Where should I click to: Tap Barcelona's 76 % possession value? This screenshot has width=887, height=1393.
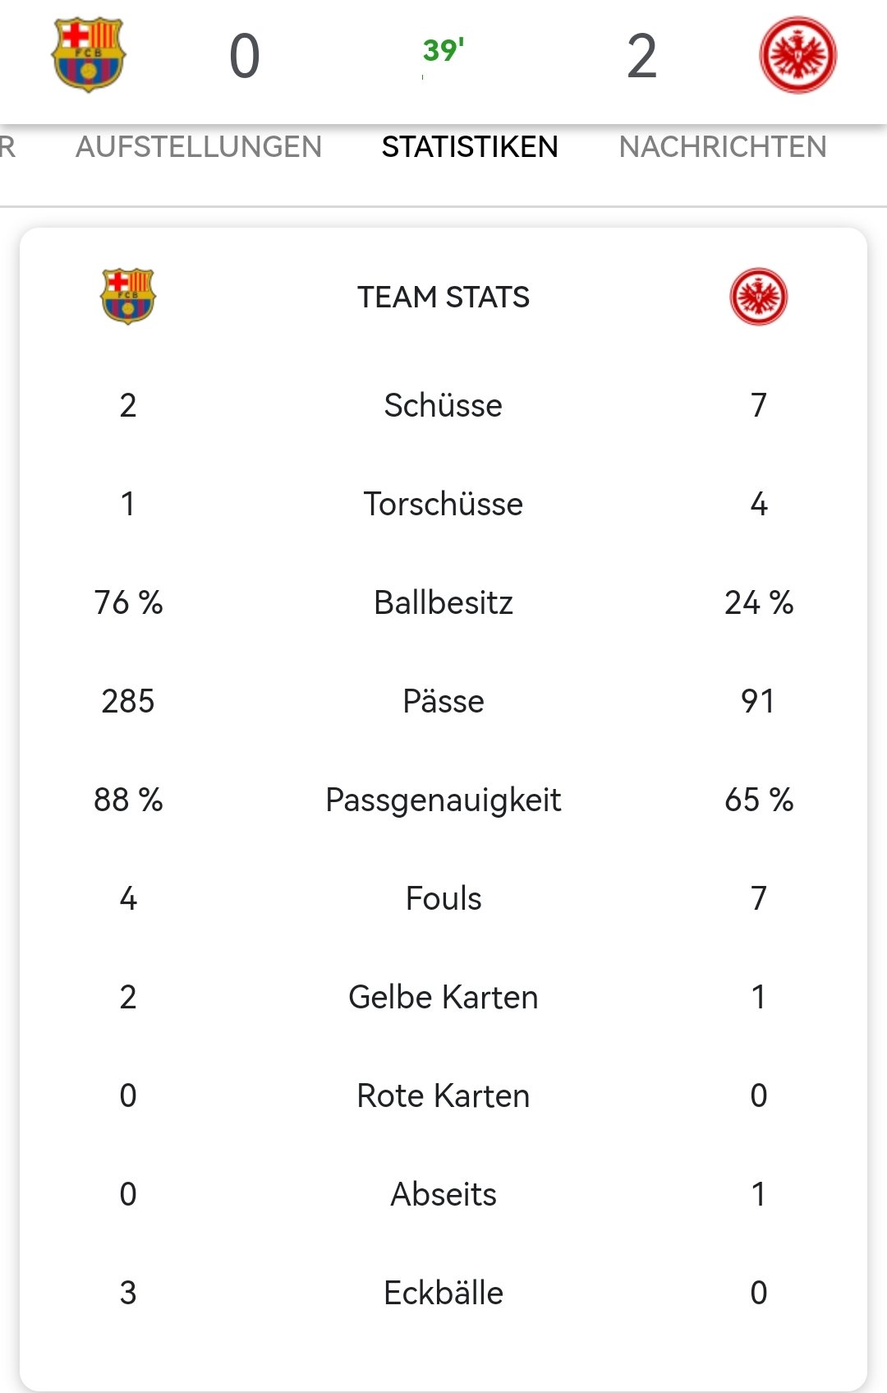[128, 602]
